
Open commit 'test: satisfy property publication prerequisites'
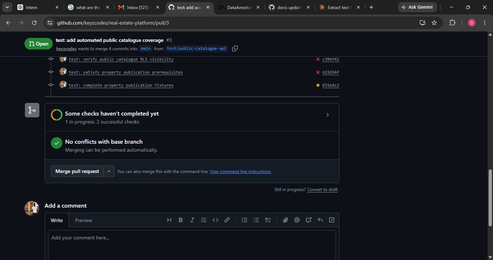(x=126, y=72)
